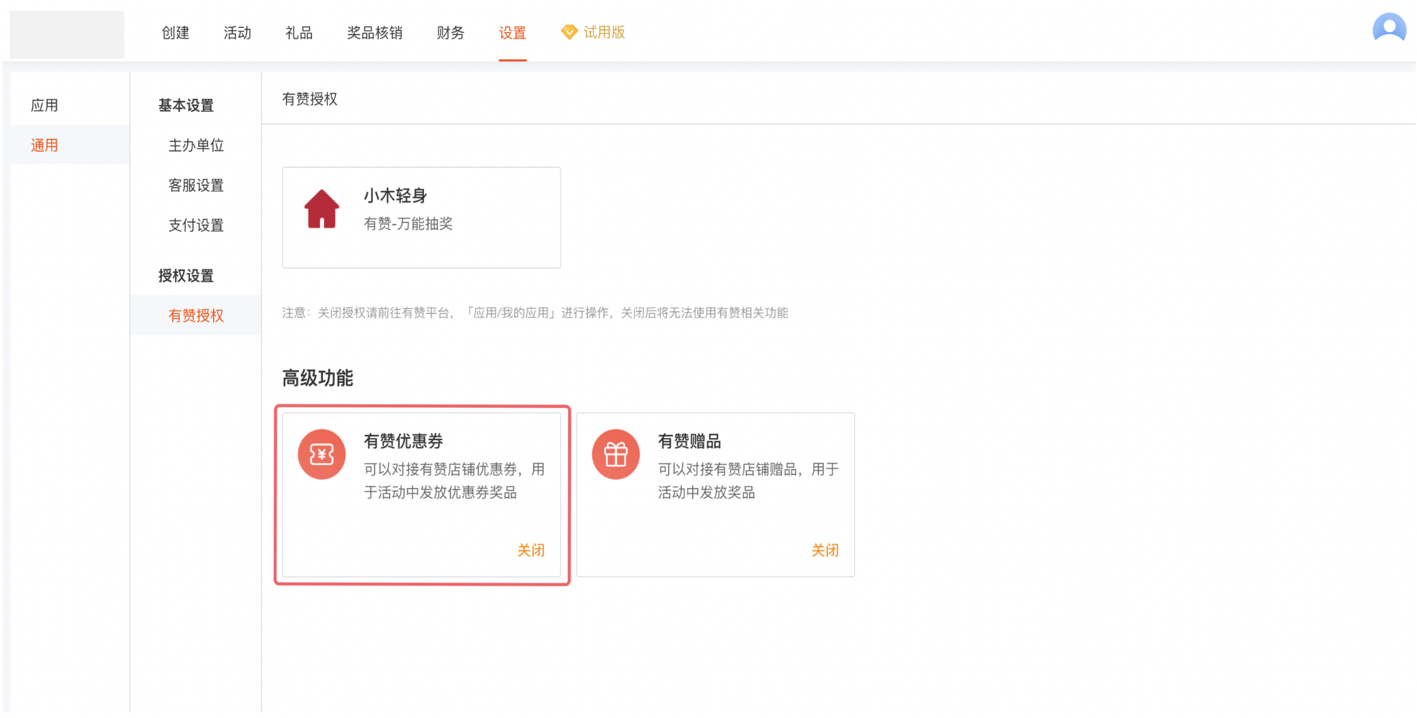
Task: Click the 有赞赠品 card title
Action: [x=689, y=441]
